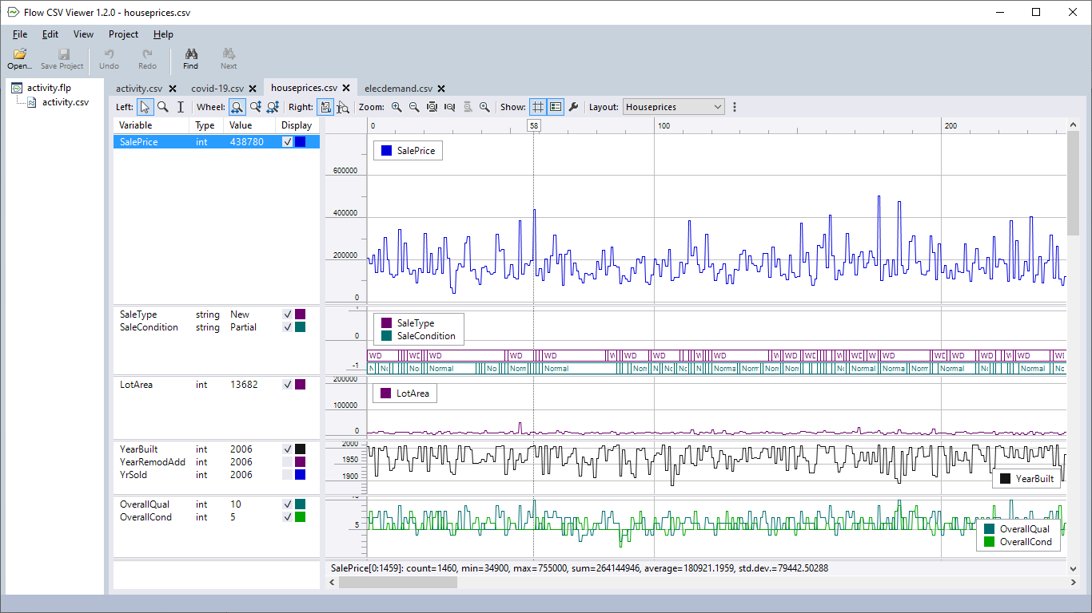Close the houseprices.csv tab
1092x613 pixels.
pos(346,89)
